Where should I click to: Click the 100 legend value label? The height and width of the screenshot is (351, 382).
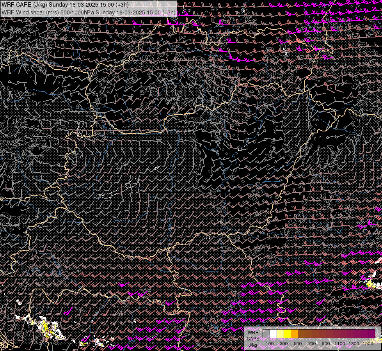click(x=270, y=344)
